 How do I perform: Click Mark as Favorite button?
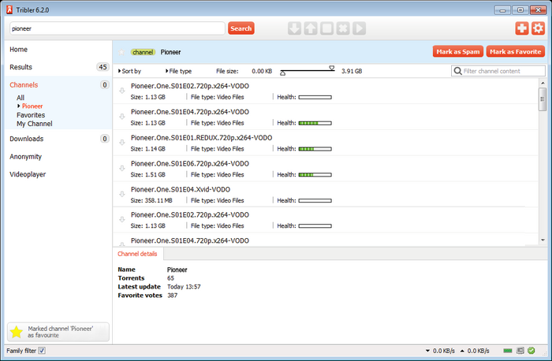point(516,52)
